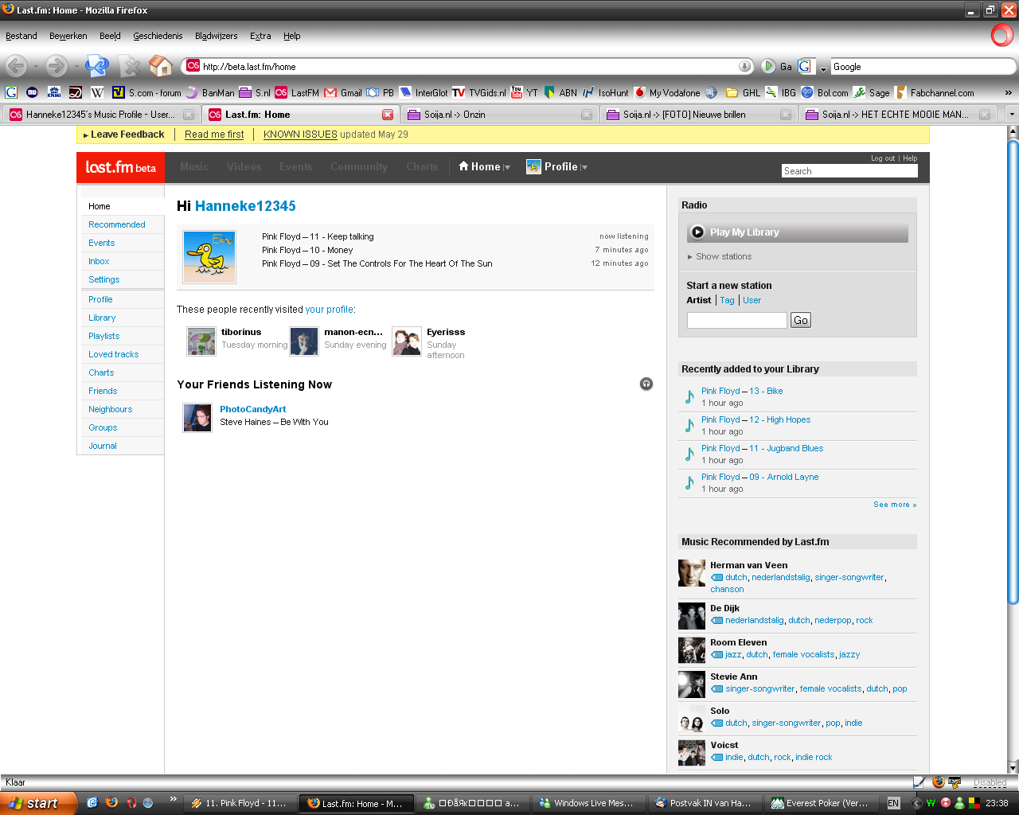Open the Extra menu

click(x=260, y=36)
